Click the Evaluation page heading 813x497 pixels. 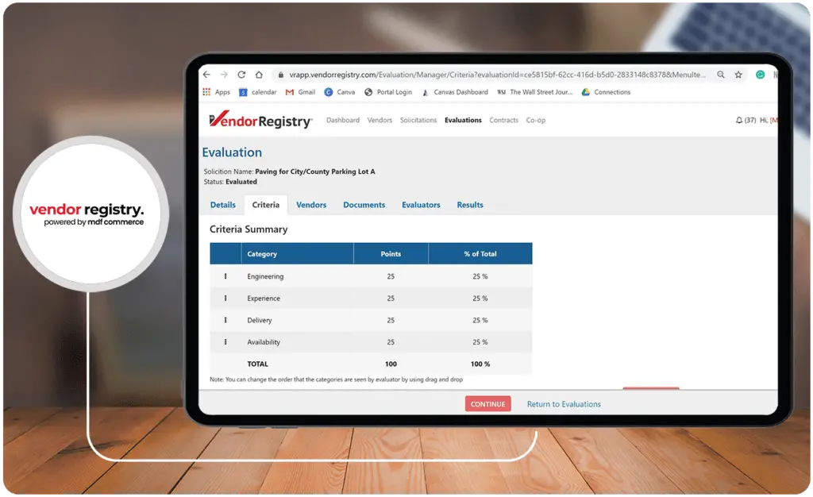point(232,152)
